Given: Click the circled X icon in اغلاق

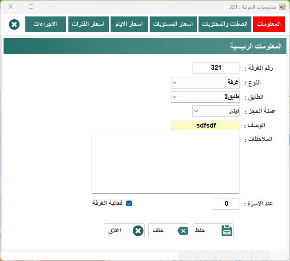Looking at the screenshot, I should pos(138,231).
